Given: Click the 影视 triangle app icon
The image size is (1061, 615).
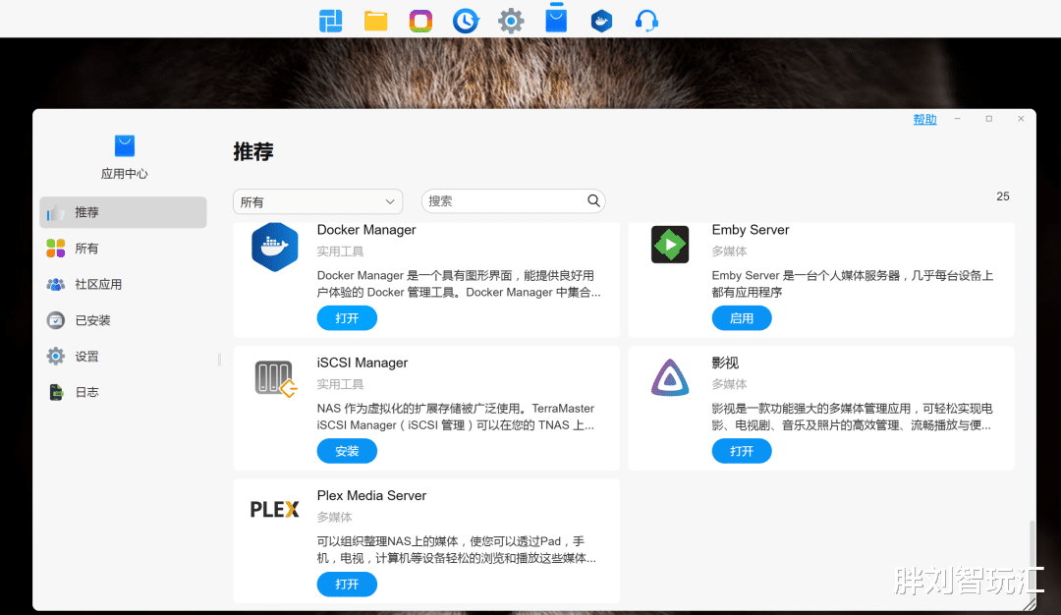Looking at the screenshot, I should point(670,377).
